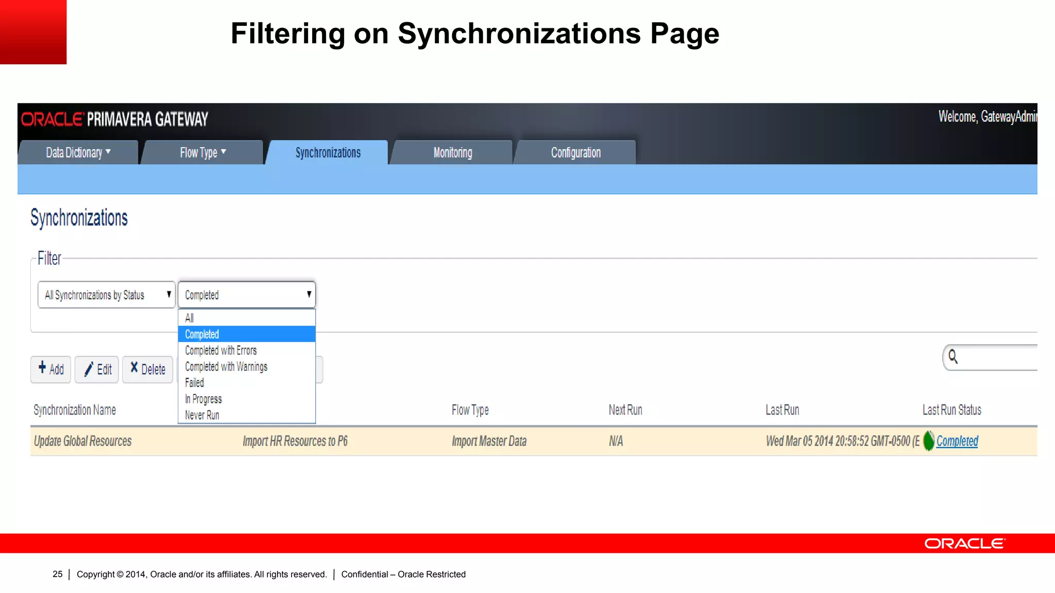Click the green completed status icon

928,441
